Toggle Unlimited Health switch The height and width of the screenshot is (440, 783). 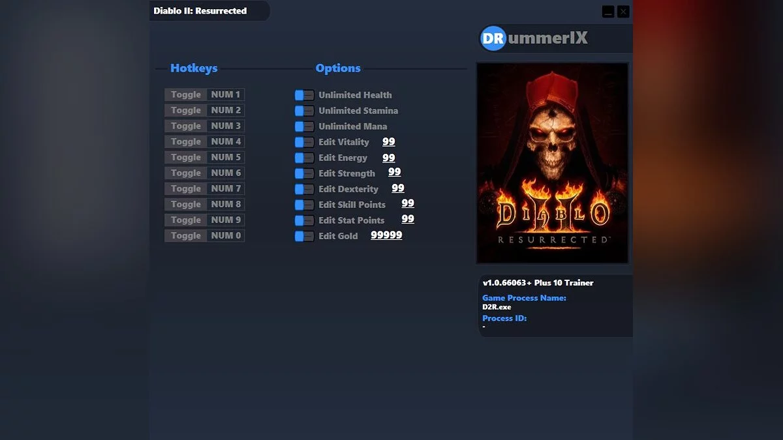[x=304, y=95]
